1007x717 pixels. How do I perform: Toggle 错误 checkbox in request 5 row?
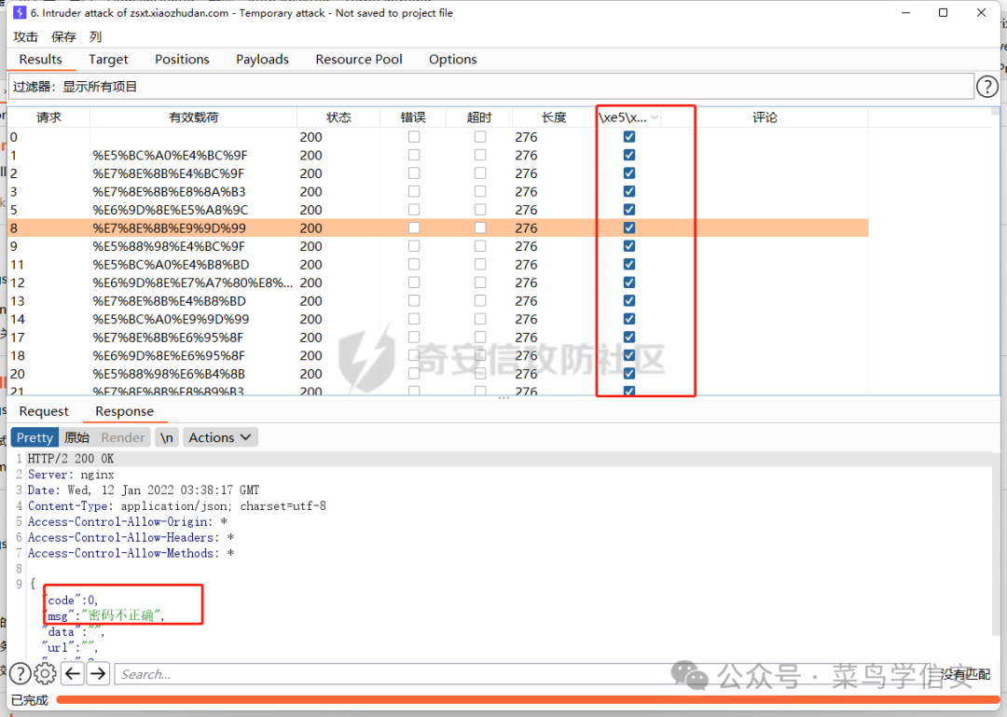click(414, 210)
